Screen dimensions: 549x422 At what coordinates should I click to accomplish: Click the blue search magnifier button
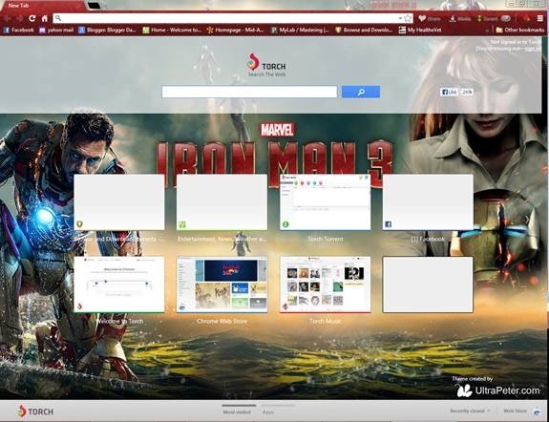tap(361, 92)
